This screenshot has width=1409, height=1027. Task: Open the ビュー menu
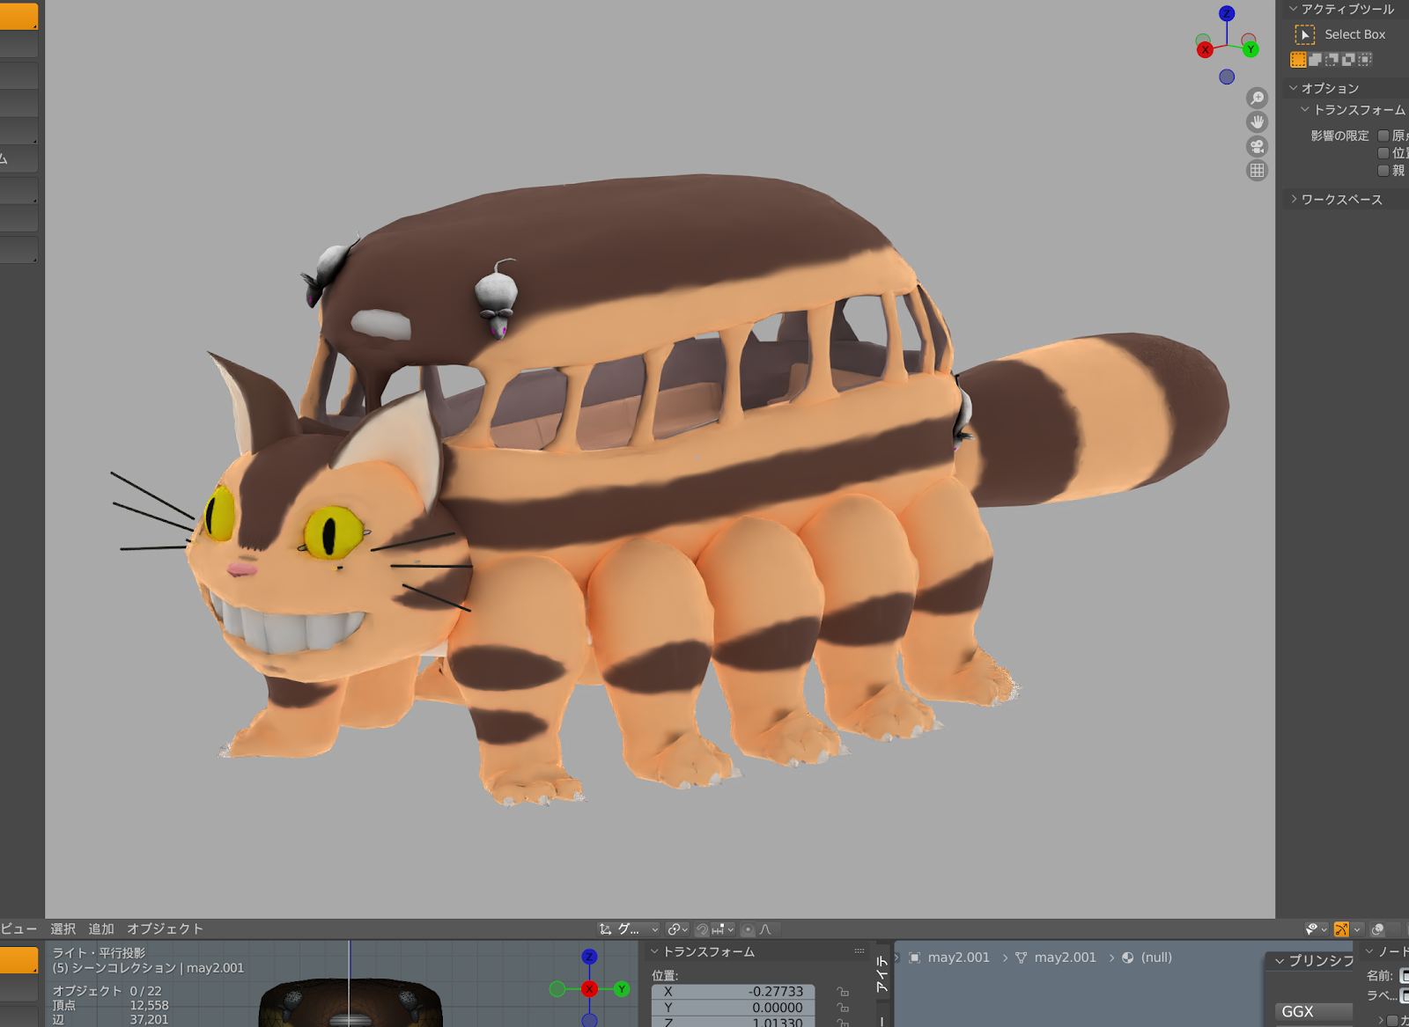pos(18,929)
